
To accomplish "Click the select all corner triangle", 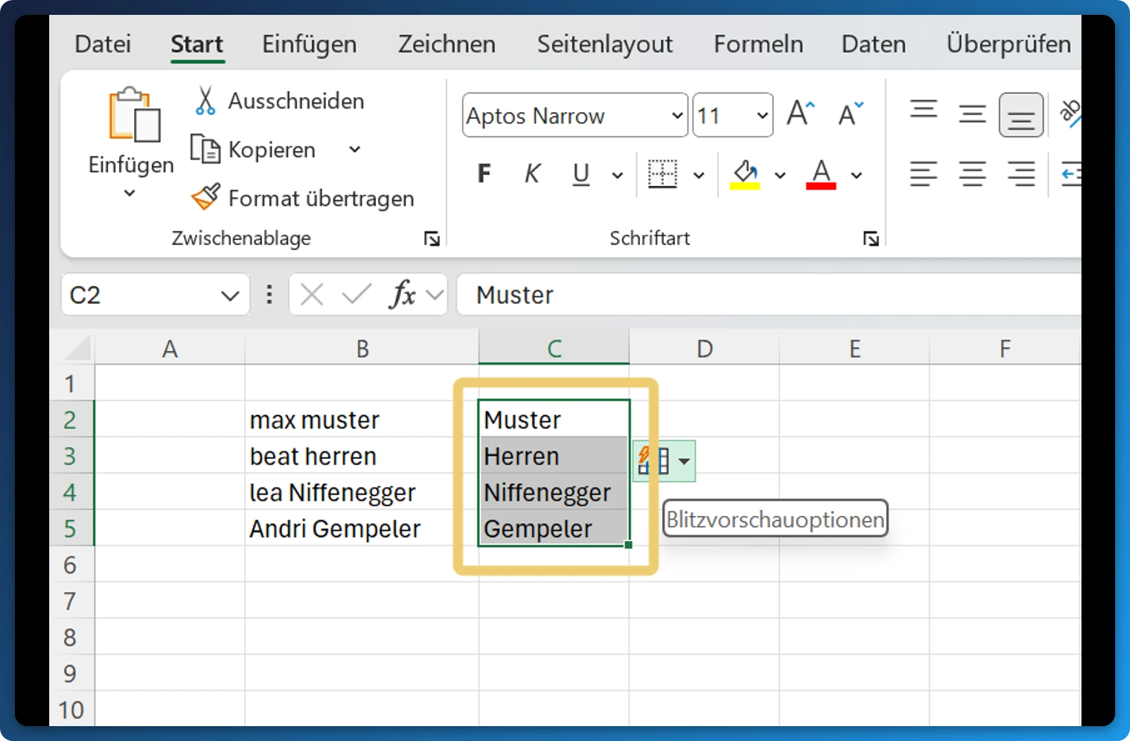I will click(x=78, y=348).
